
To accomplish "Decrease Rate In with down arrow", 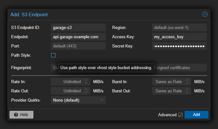I will (x=86, y=83).
